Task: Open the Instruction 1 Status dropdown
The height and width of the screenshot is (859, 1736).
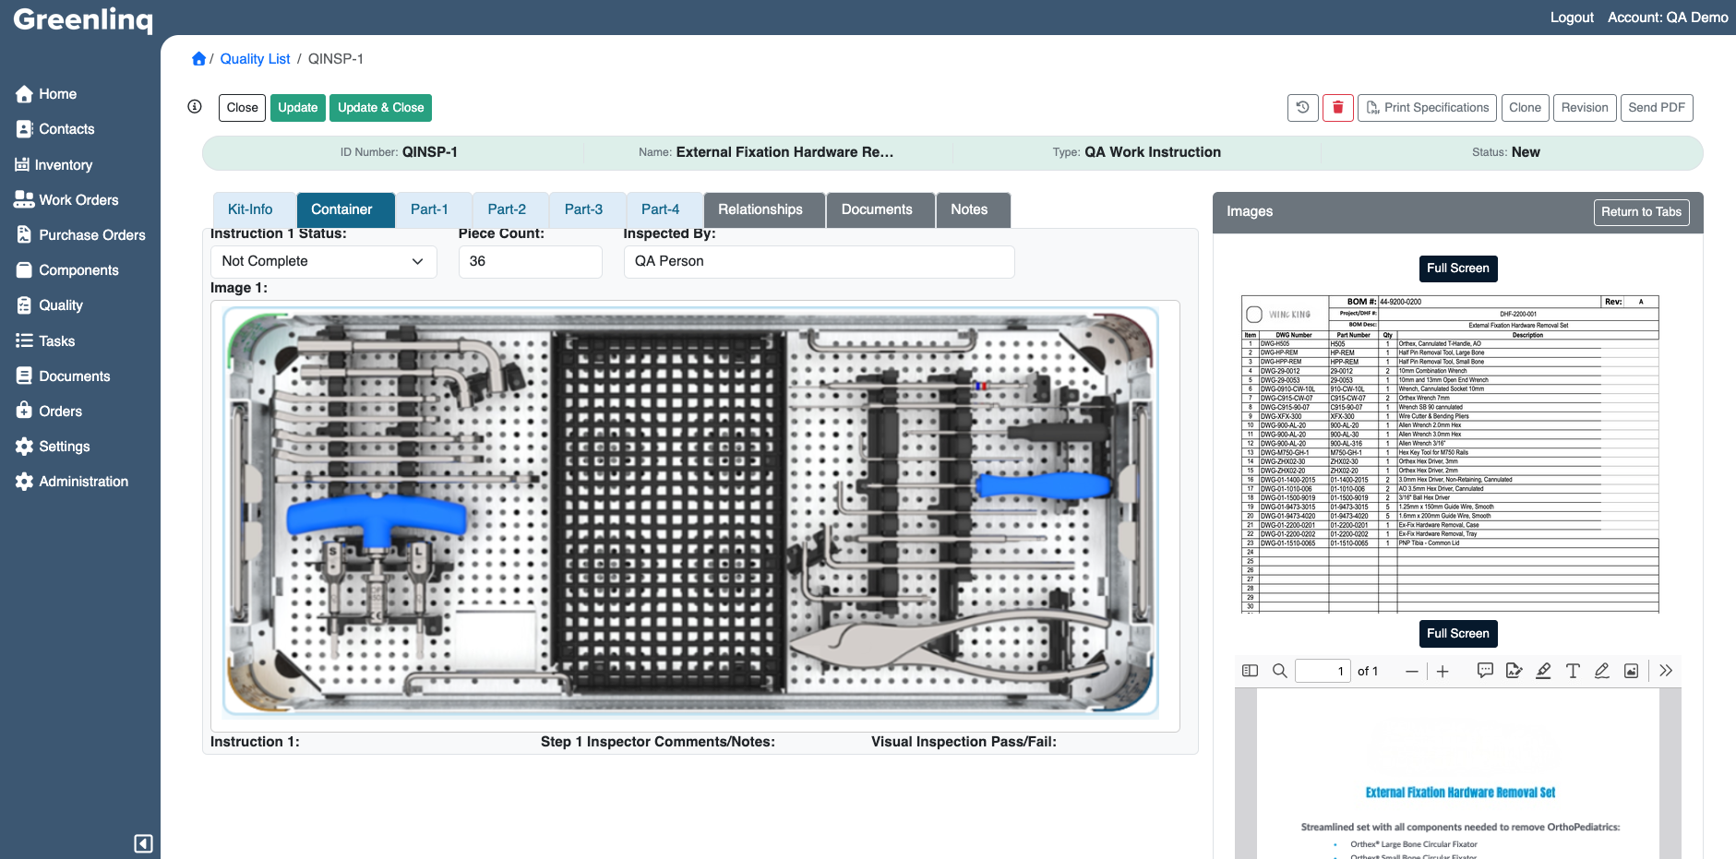Action: (x=323, y=261)
